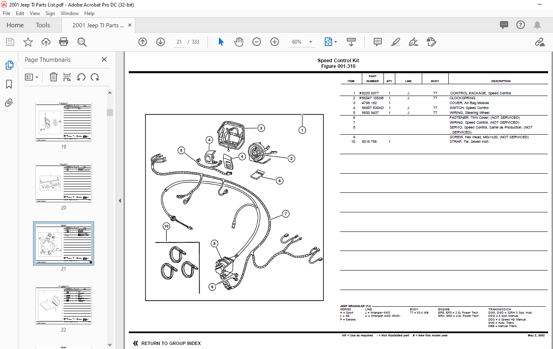
Task: Click the thumbnail pane scrollbar handle
Action: point(110,112)
